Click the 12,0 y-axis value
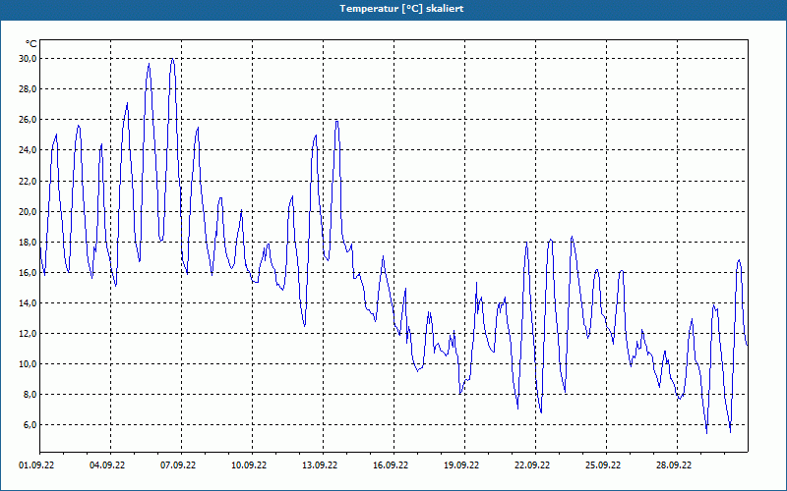This screenshot has width=787, height=491. pyautogui.click(x=30, y=334)
